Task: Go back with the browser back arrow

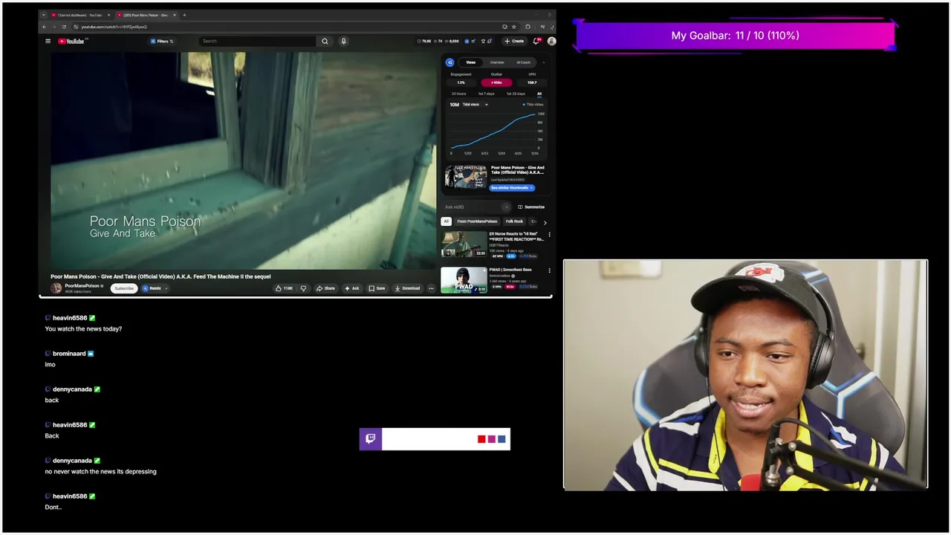Action: (x=44, y=27)
